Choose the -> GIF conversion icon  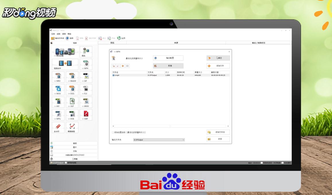(x=86, y=77)
